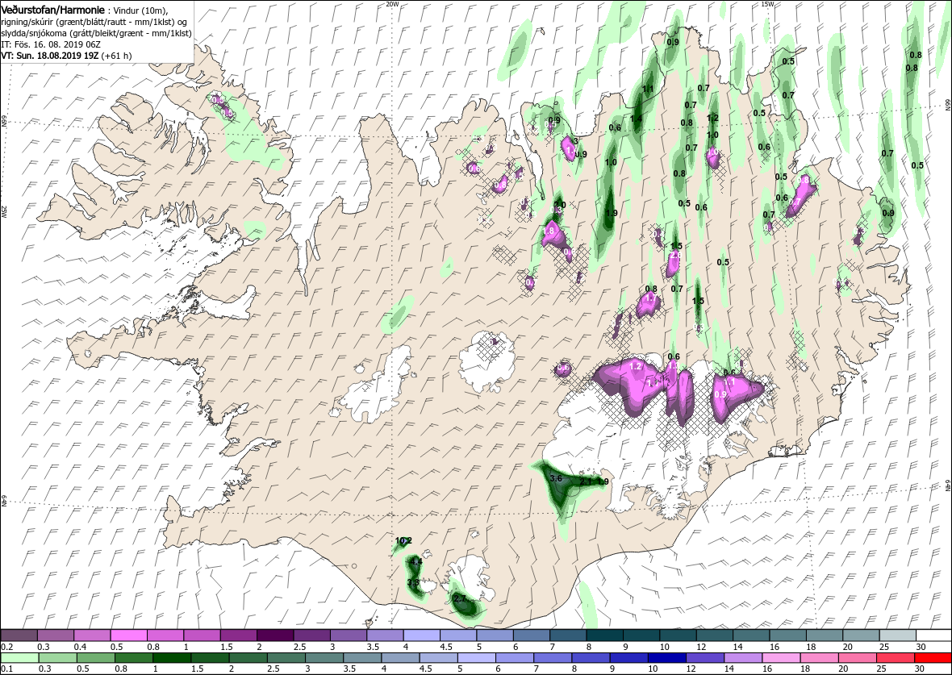Pick the slate blue 6 swatch, upper legend

[531, 635]
